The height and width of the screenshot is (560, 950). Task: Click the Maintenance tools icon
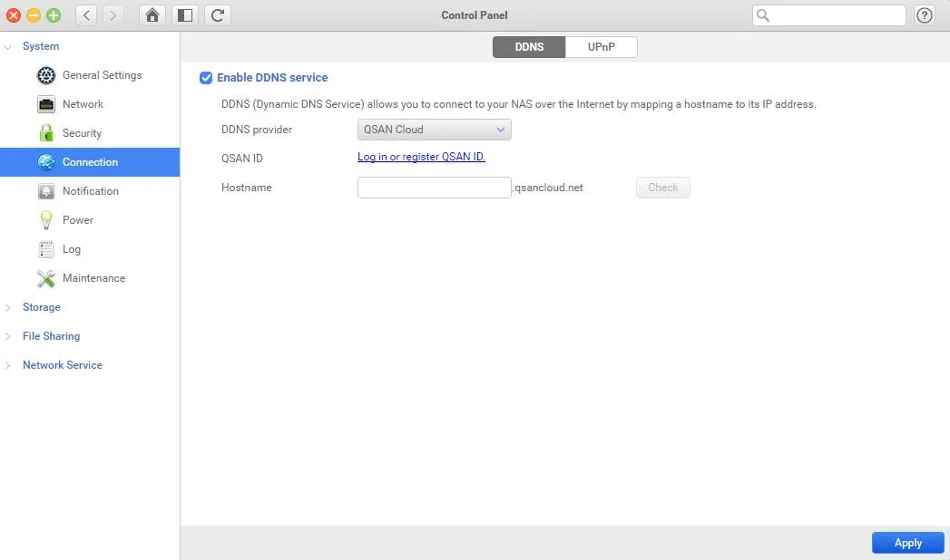tap(46, 278)
